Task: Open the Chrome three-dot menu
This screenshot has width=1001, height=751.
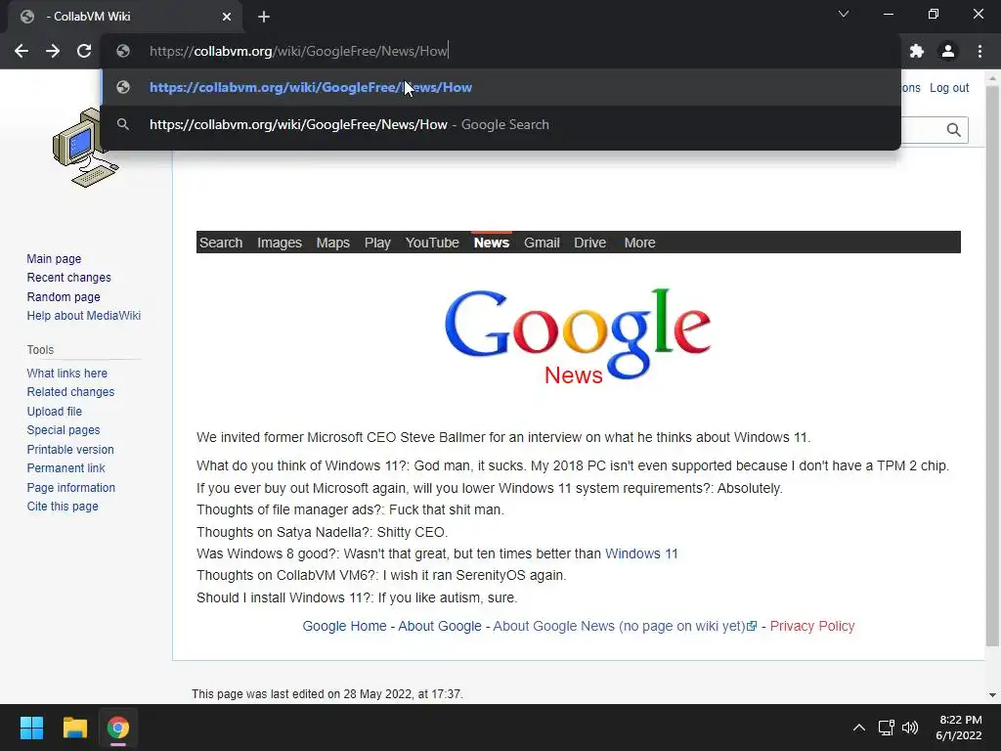Action: pyautogui.click(x=979, y=51)
